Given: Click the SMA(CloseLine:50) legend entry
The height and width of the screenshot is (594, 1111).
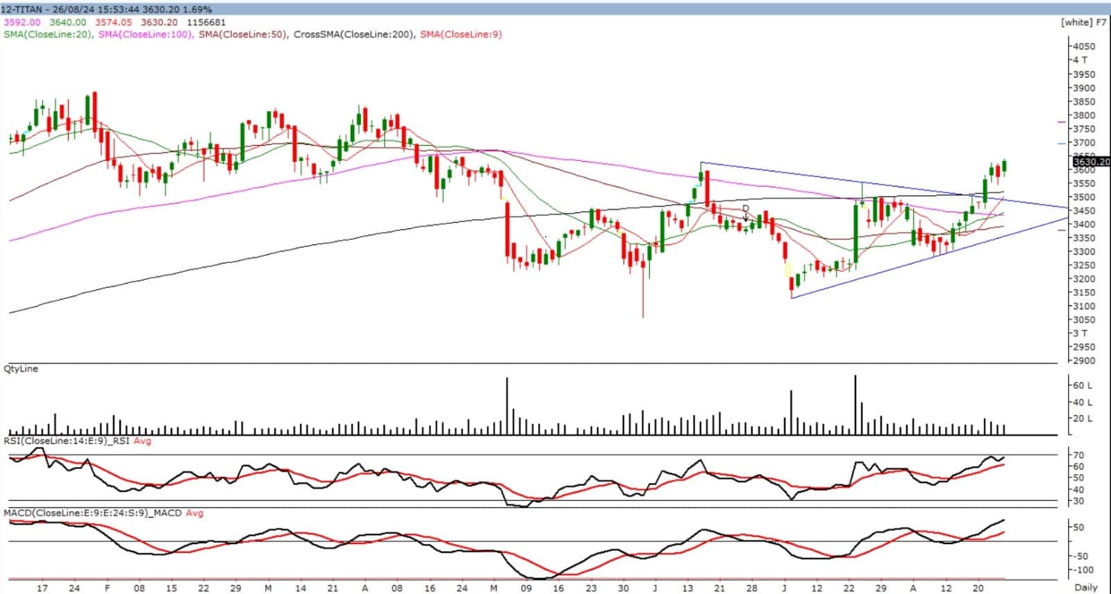Looking at the screenshot, I should click(x=243, y=35).
